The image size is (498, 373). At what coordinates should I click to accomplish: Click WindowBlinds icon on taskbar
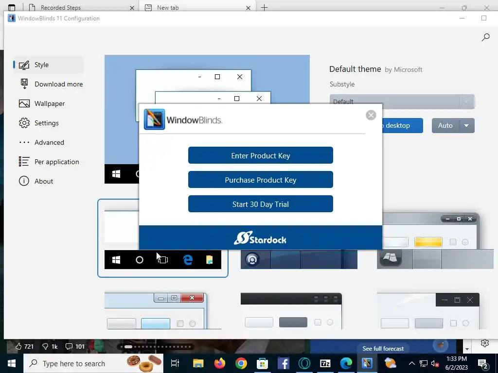coord(367,363)
